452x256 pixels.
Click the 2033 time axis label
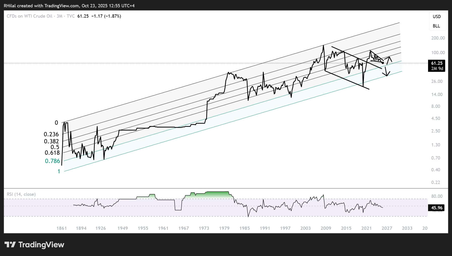[407, 228]
